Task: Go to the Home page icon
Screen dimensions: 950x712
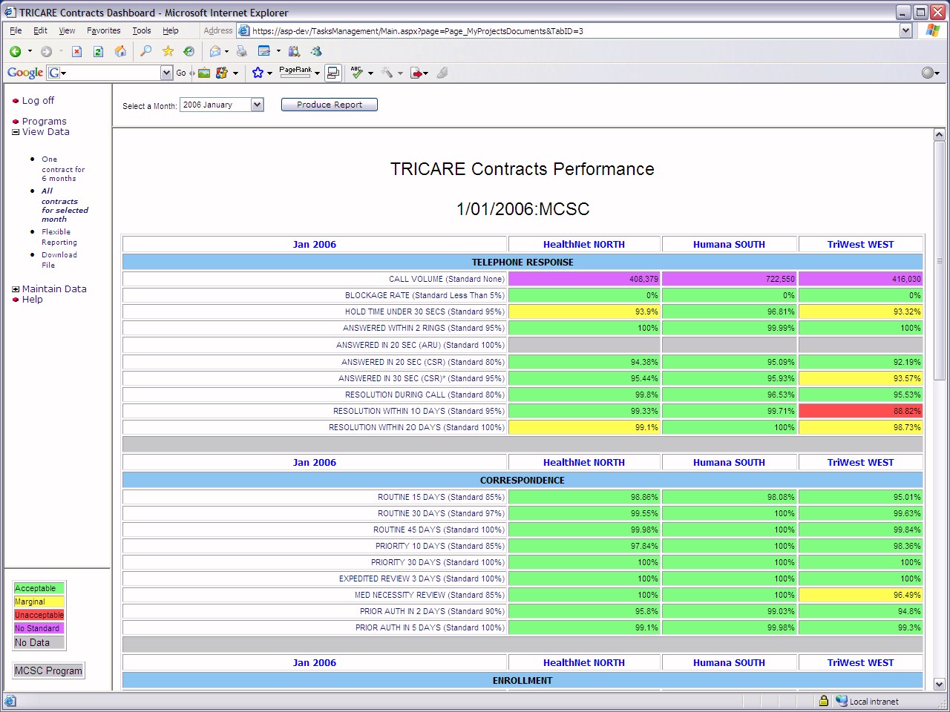Action: (x=120, y=51)
